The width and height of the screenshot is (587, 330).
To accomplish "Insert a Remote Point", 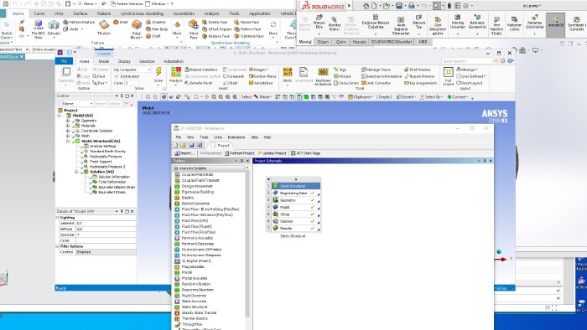I will (x=199, y=83).
